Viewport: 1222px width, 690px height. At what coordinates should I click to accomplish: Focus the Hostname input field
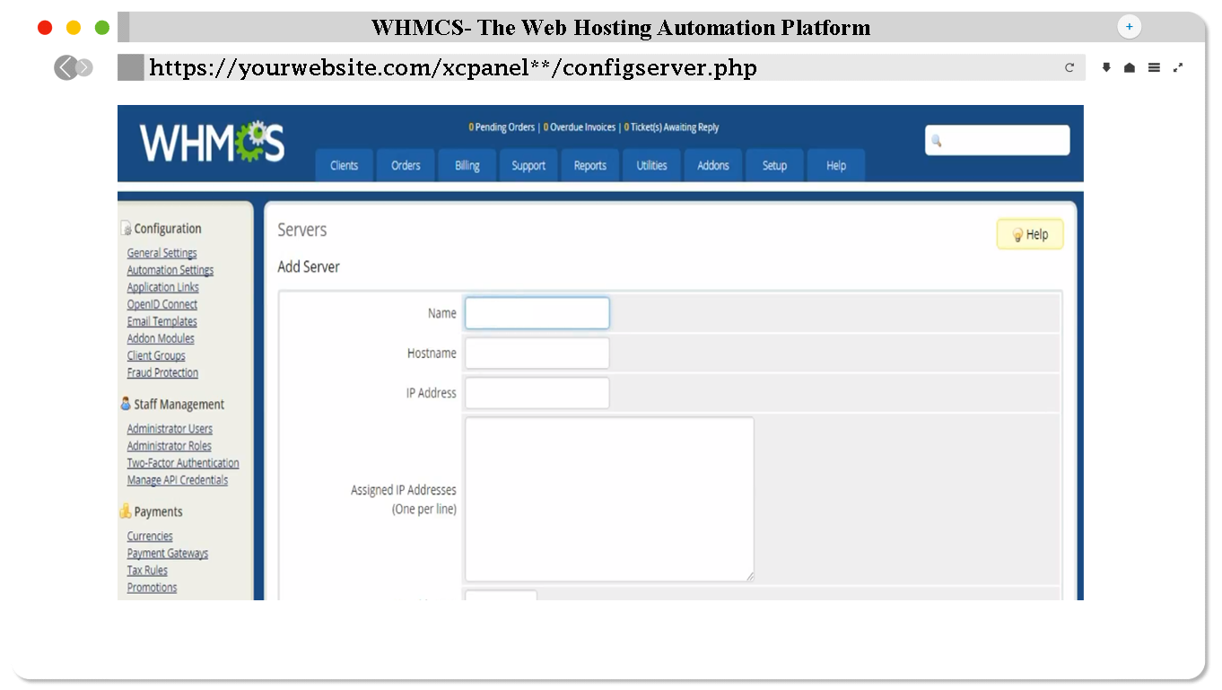pyautogui.click(x=537, y=353)
